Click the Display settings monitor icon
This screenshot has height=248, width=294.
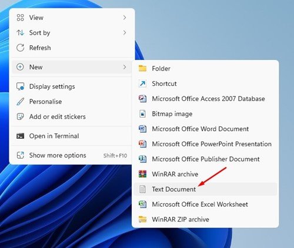pos(21,86)
